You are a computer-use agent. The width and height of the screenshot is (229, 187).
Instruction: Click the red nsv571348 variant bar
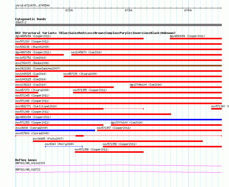click(93, 114)
